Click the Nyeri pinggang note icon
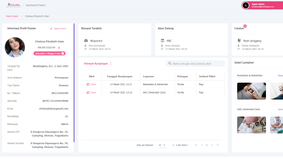283x159 pixels. 239,40
